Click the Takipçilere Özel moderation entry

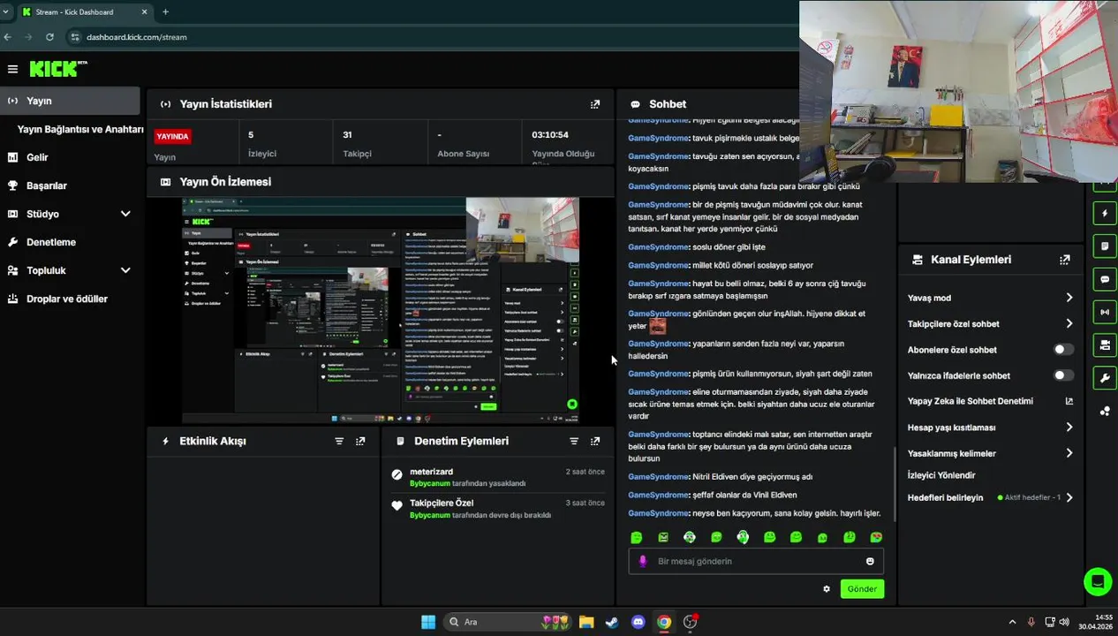[x=498, y=509]
